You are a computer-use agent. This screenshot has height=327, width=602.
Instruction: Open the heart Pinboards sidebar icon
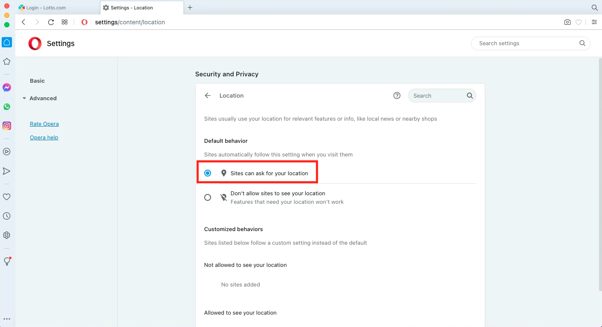(7, 197)
